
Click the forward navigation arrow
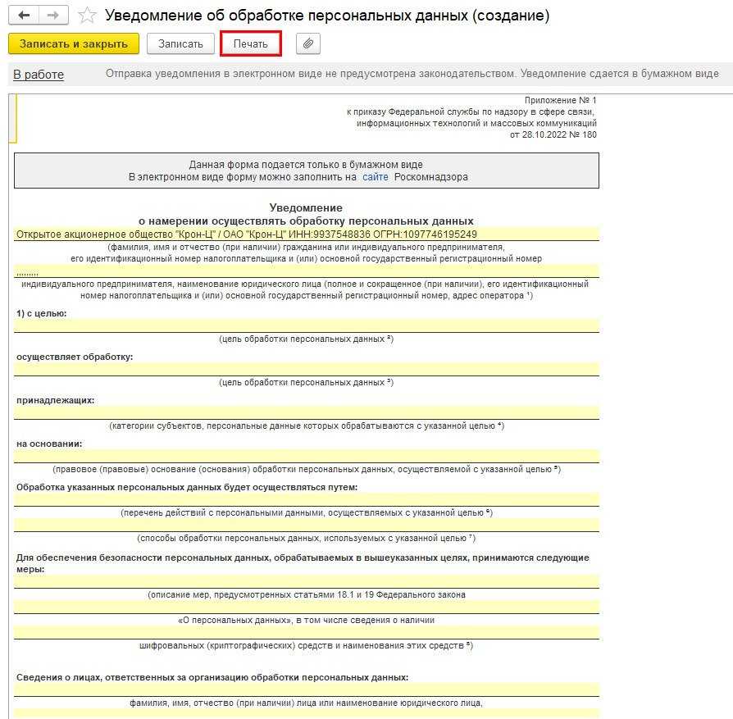point(53,16)
